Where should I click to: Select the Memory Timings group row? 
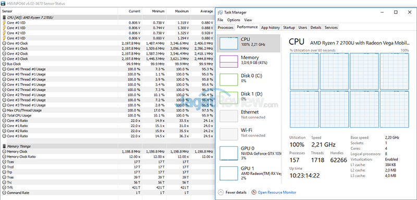click(x=108, y=146)
